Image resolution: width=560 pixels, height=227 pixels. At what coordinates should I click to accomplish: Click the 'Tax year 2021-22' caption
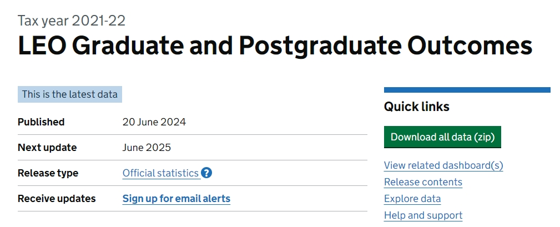72,21
